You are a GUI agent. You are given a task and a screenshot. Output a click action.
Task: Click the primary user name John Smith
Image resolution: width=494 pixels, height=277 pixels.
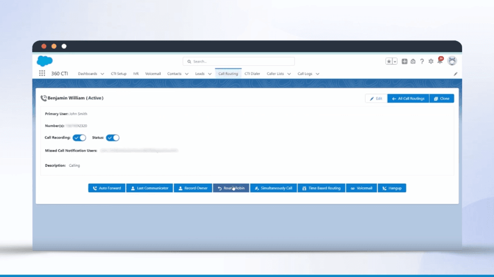click(78, 114)
